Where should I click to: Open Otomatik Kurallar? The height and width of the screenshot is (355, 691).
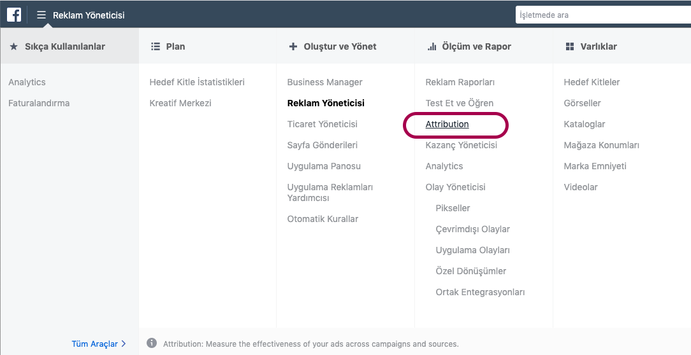tap(323, 219)
